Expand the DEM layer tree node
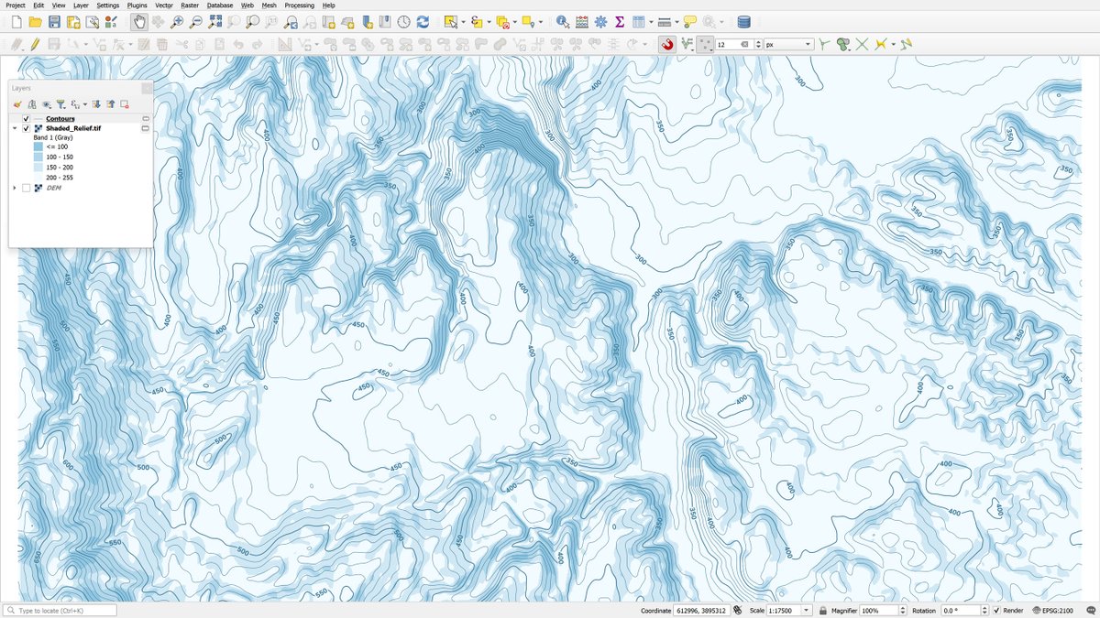The height and width of the screenshot is (618, 1100). [x=15, y=188]
